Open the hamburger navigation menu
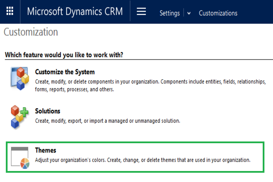This screenshot has width=273, height=182. point(141,12)
